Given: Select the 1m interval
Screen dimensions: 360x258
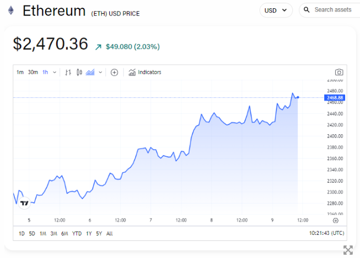Looking at the screenshot, I should (20, 73).
